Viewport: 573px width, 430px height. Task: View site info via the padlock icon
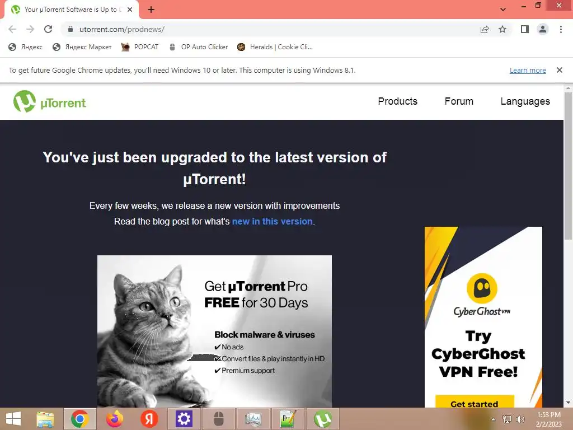pyautogui.click(x=71, y=29)
